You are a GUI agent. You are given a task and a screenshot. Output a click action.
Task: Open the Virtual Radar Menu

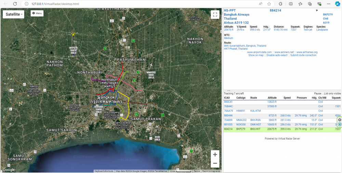37,13
